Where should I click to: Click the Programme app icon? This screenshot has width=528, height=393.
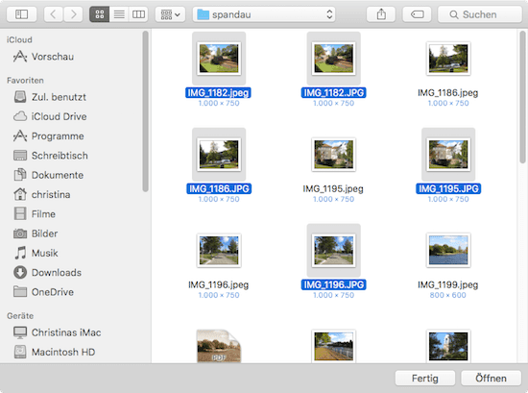pyautogui.click(x=20, y=135)
